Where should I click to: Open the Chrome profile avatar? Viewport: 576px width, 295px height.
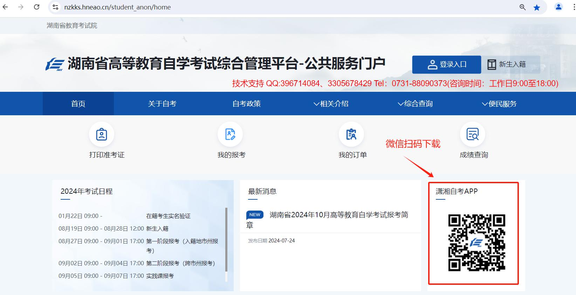click(x=558, y=7)
